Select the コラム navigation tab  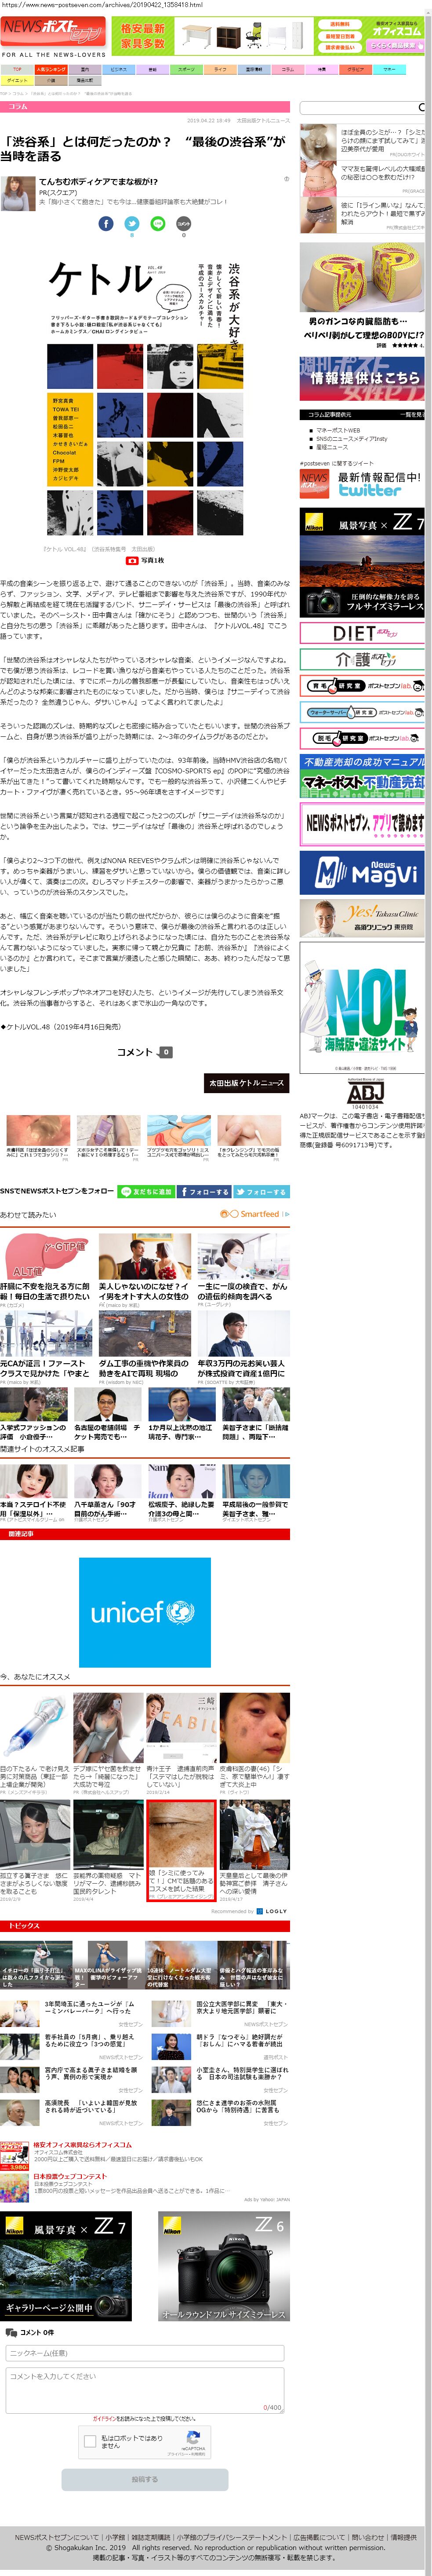point(287,70)
